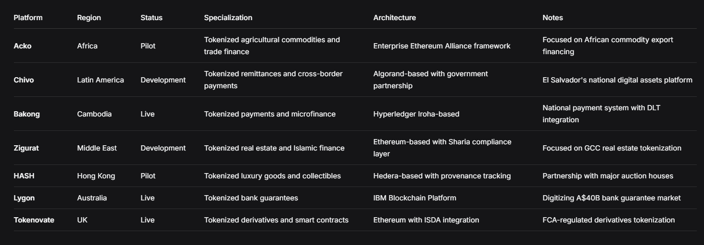Select the Acko platform name
Screen dimensions: 704x245
tap(23, 46)
